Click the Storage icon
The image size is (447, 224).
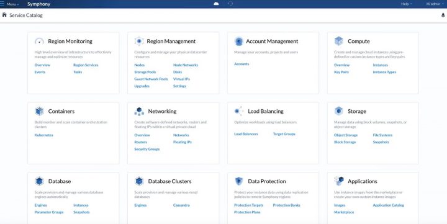point(339,111)
